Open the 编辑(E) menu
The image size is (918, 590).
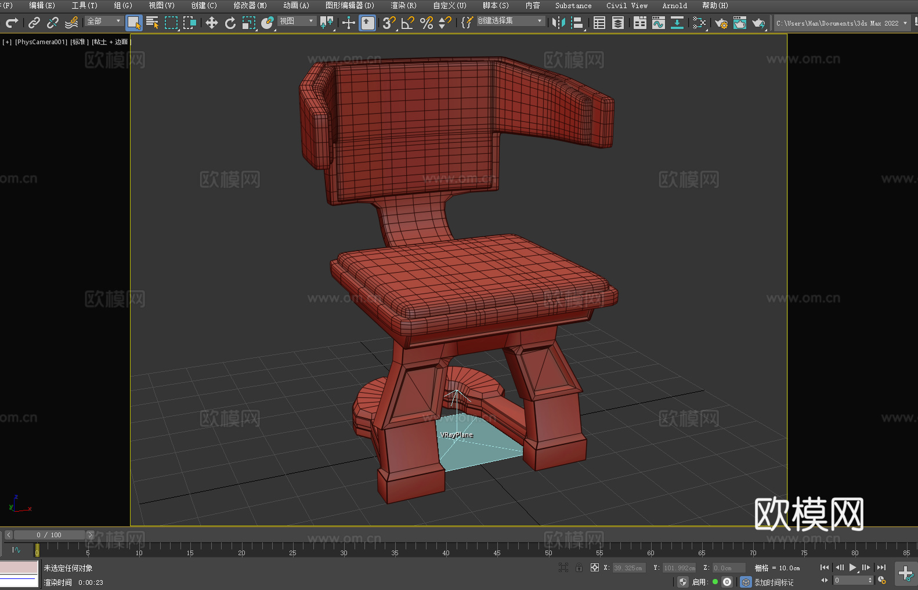(x=42, y=5)
